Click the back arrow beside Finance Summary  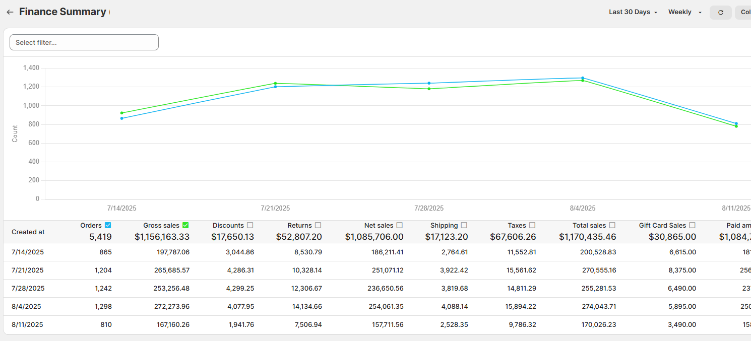click(10, 12)
